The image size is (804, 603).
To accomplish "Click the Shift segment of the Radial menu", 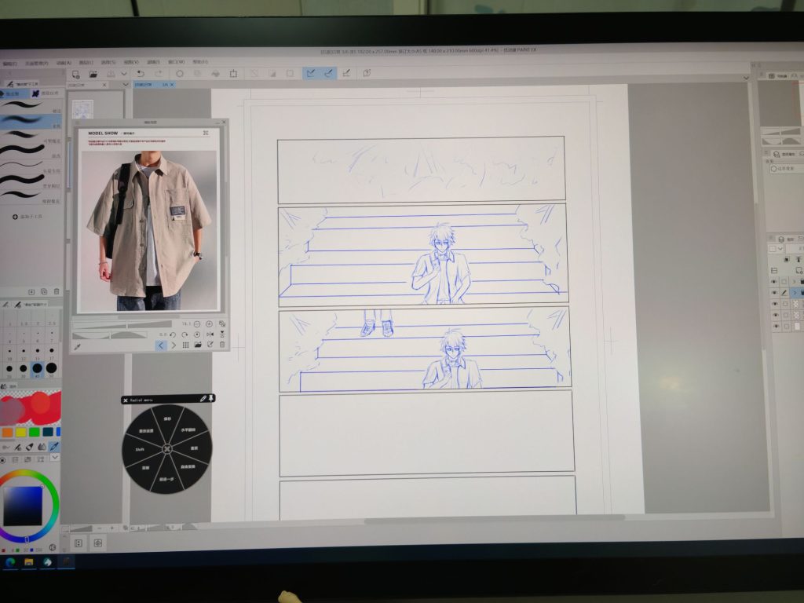I will pyautogui.click(x=140, y=450).
